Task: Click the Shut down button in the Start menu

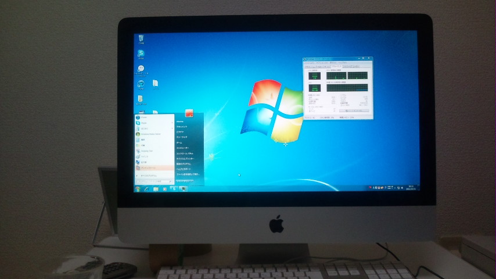Action: click(184, 181)
